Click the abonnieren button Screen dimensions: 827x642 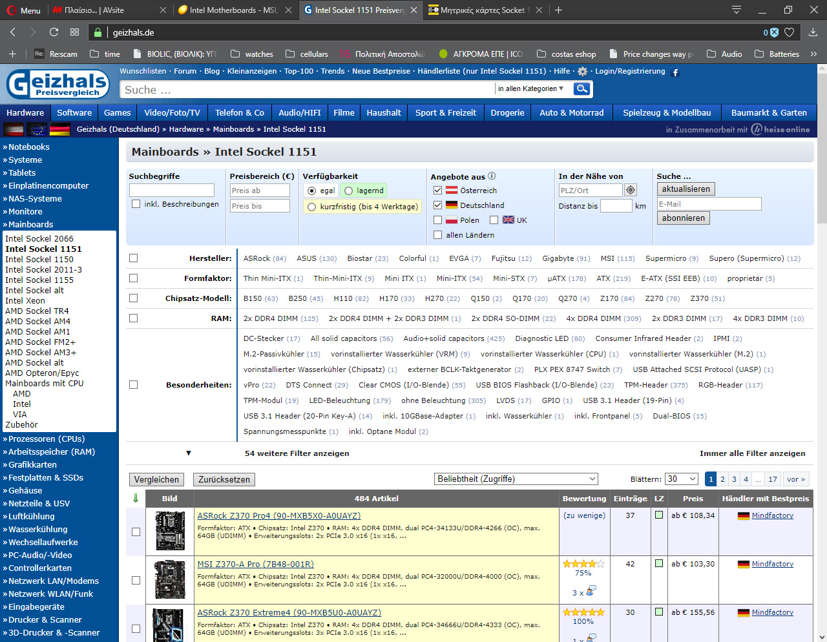[x=683, y=218]
